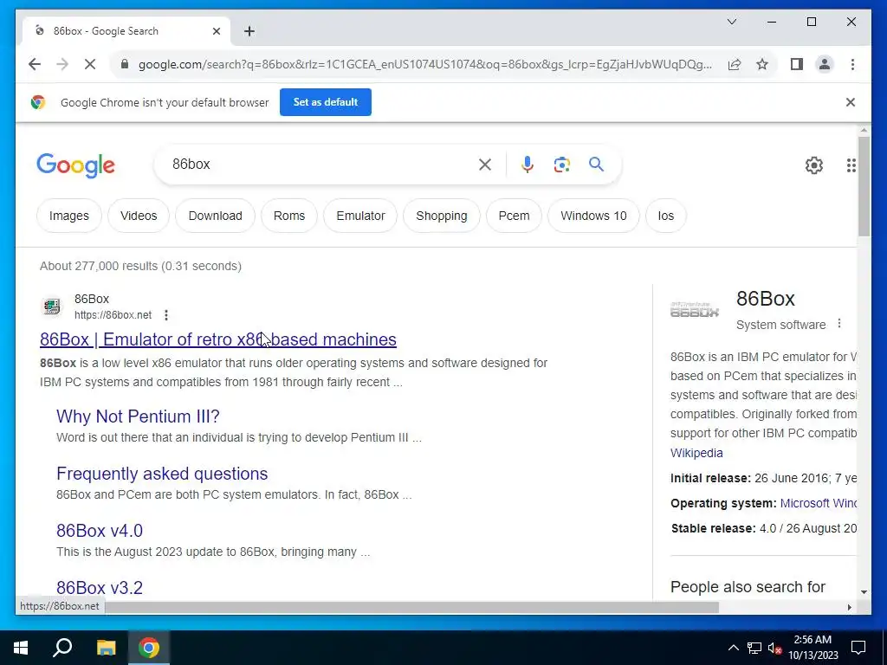
Task: Select the Emulator filter chip
Action: (360, 216)
